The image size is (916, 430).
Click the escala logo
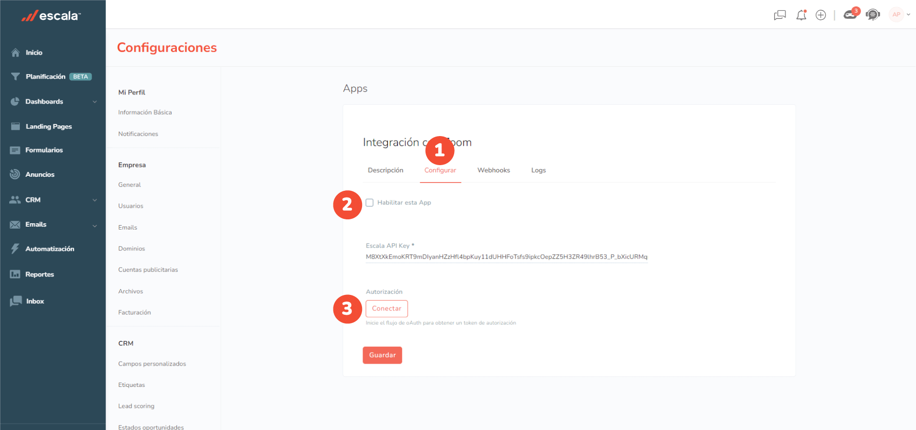[51, 16]
